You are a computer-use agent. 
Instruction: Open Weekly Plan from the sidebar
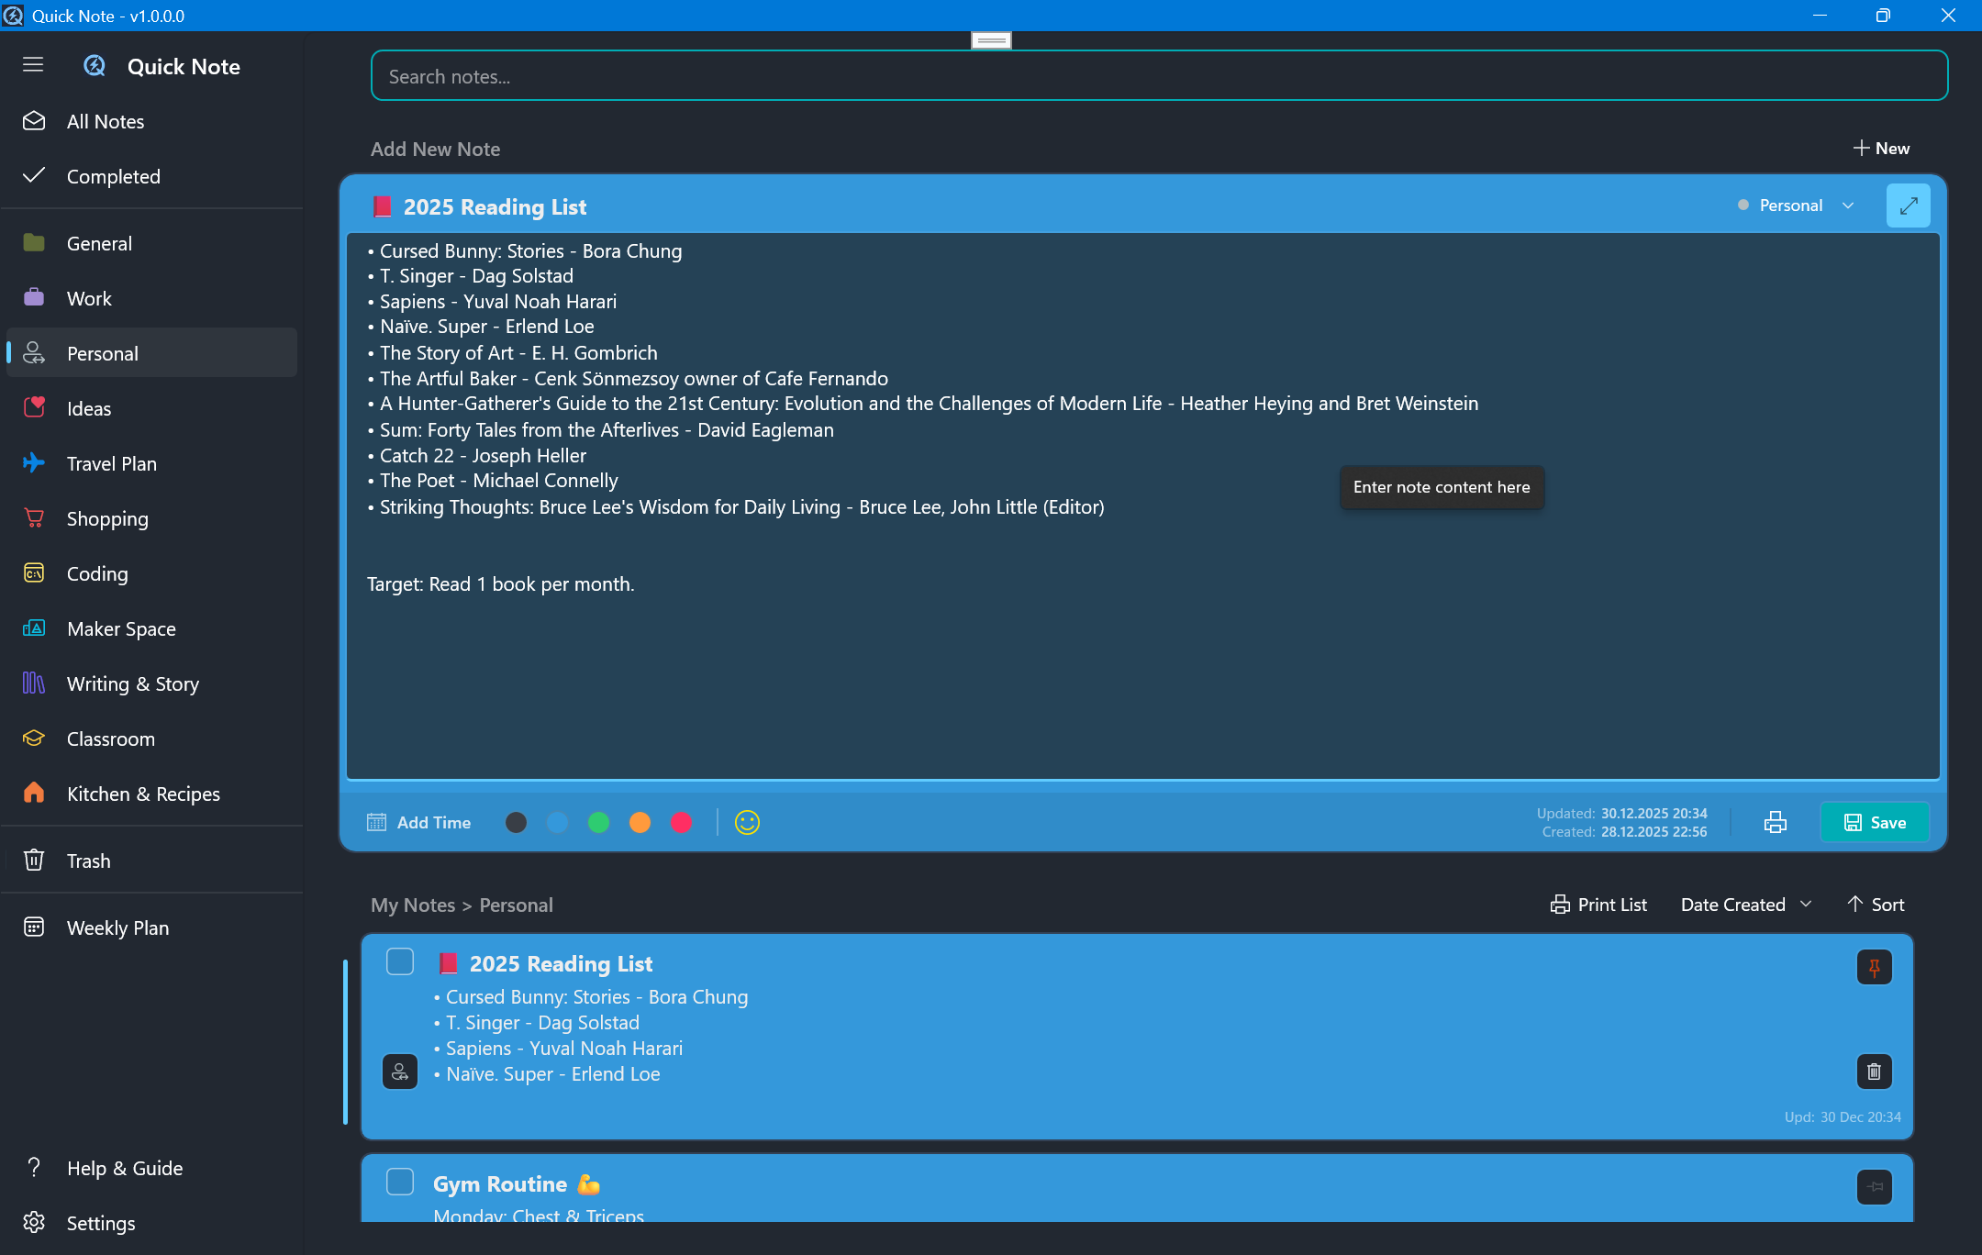click(x=117, y=927)
